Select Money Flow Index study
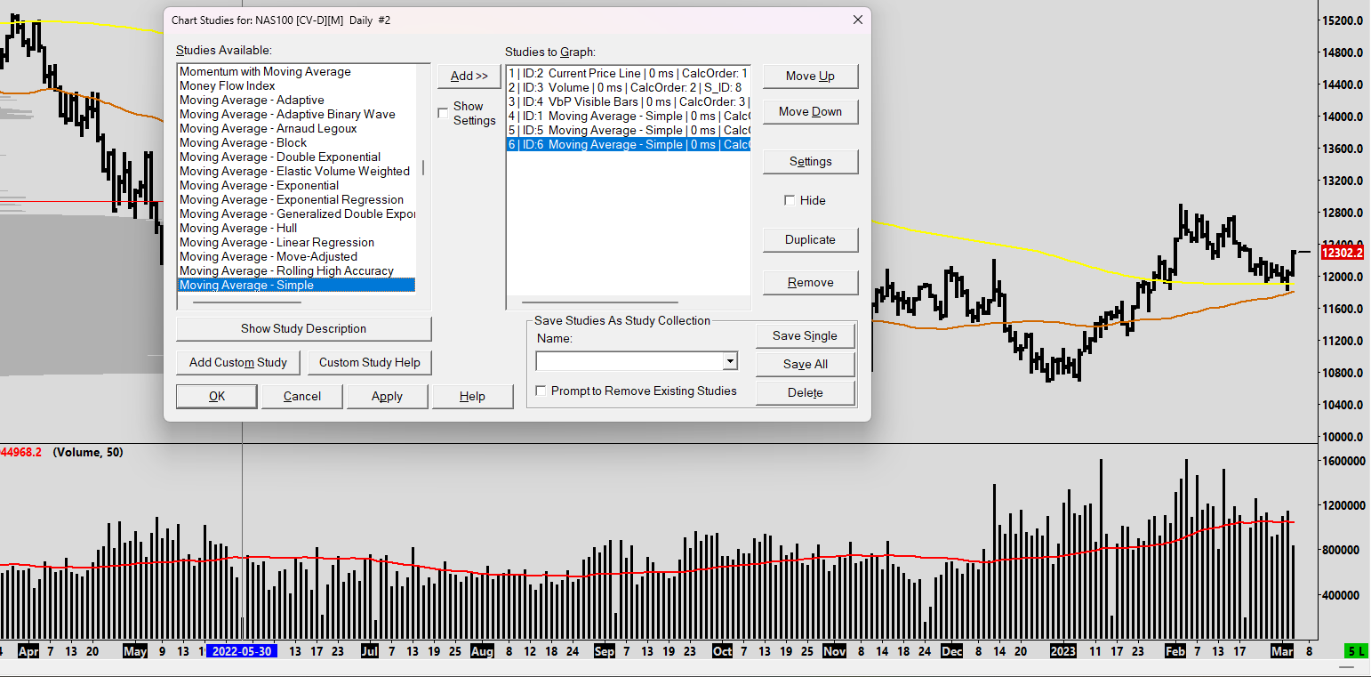Image resolution: width=1371 pixels, height=677 pixels. (x=228, y=86)
